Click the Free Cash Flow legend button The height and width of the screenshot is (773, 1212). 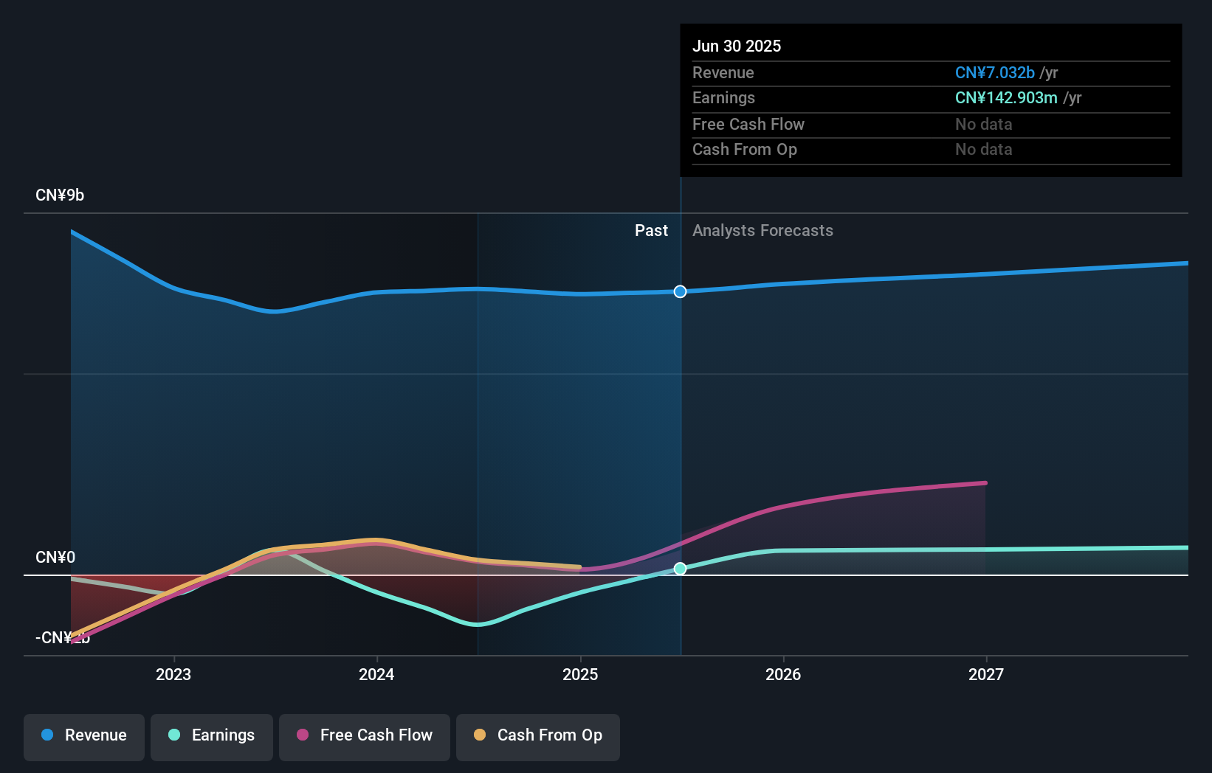point(364,737)
